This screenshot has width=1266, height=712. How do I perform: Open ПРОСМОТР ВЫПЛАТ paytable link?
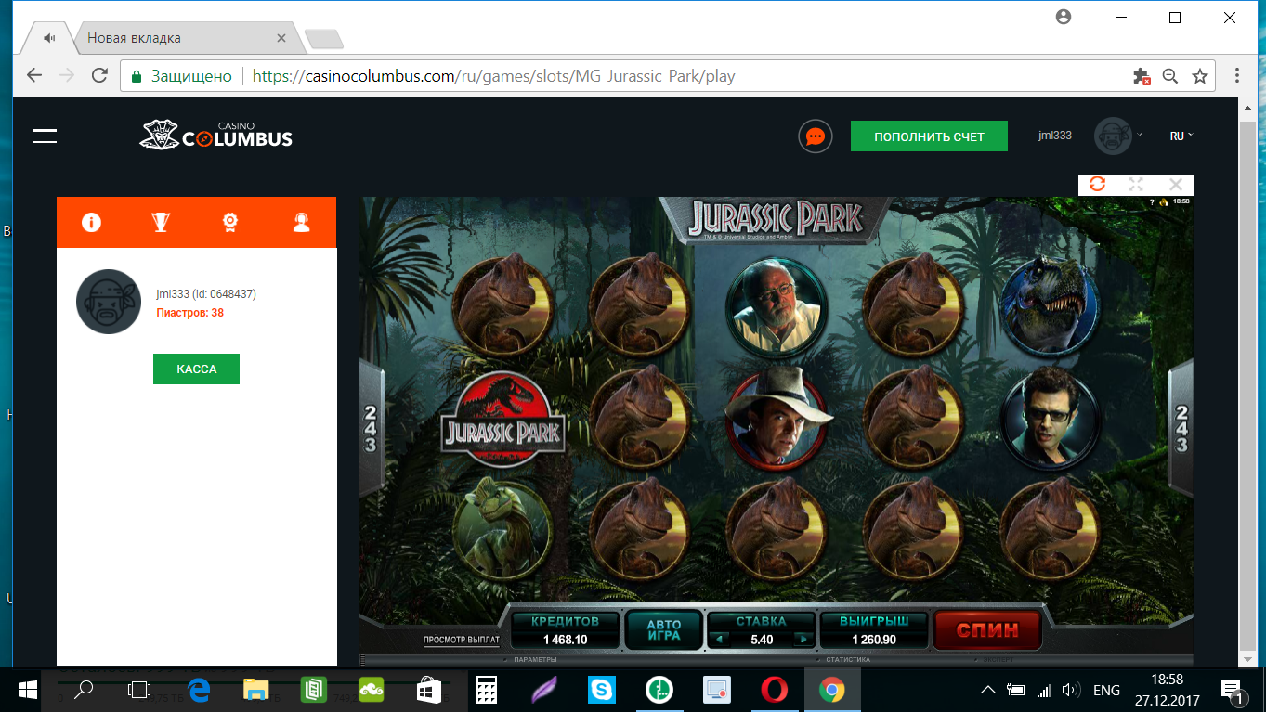coord(462,640)
